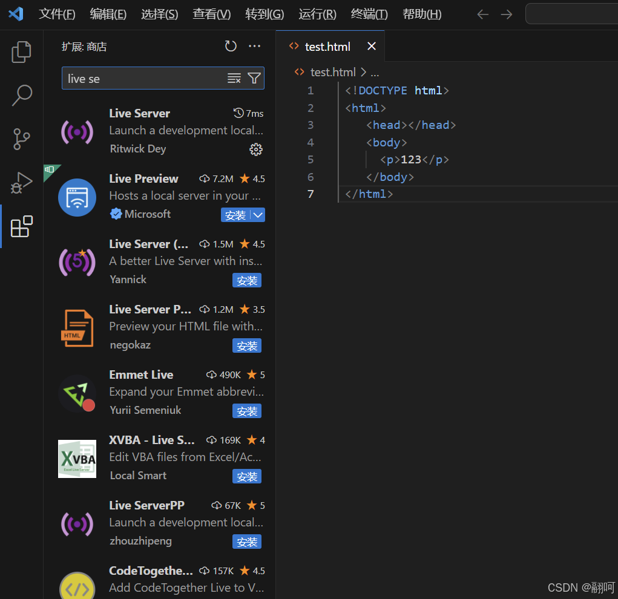Select the Emmet Live extension icon
The width and height of the screenshot is (618, 599).
pos(77,393)
